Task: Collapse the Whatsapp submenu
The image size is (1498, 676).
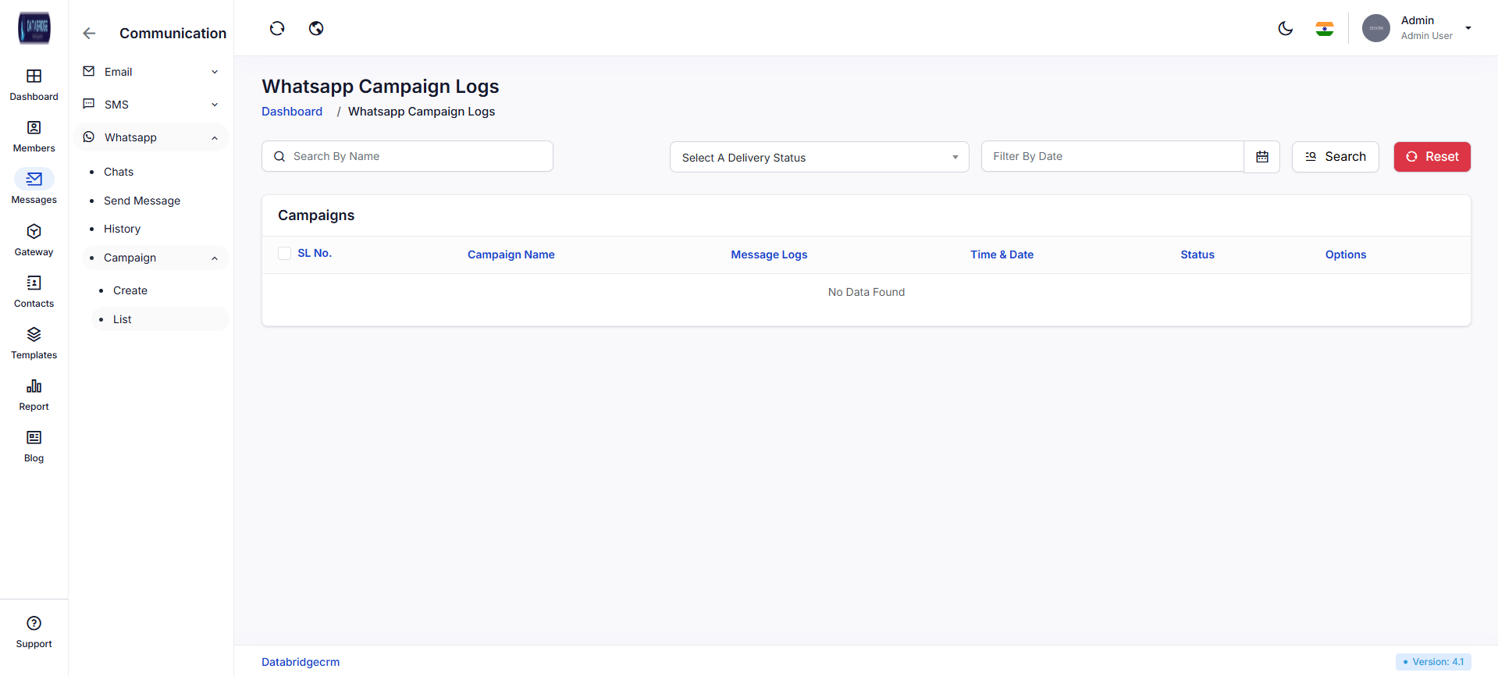Action: (x=151, y=137)
